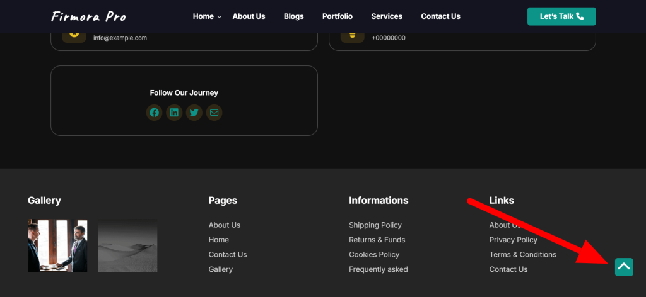This screenshot has width=646, height=297.
Task: Open the Returns & Funds link
Action: pos(377,240)
